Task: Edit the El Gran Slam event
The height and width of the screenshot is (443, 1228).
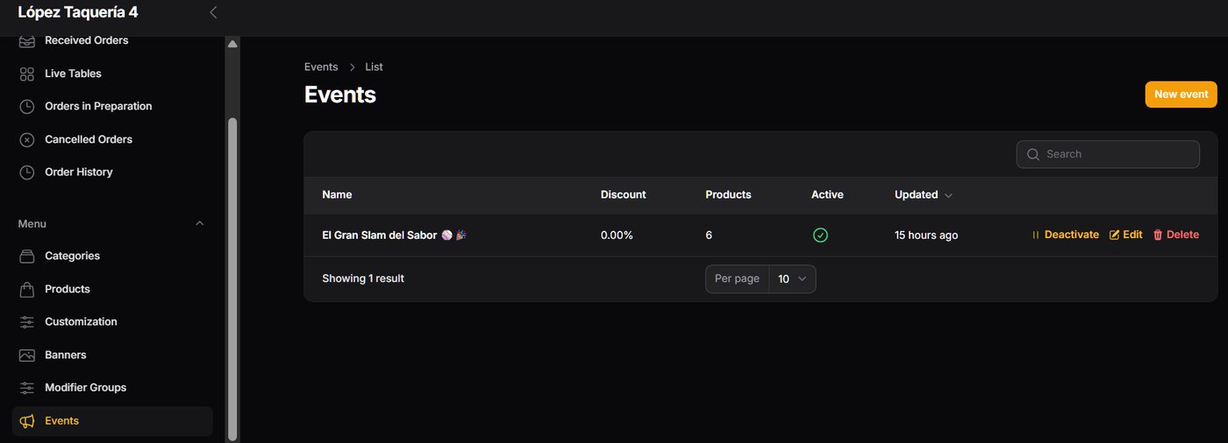Action: click(x=1125, y=235)
